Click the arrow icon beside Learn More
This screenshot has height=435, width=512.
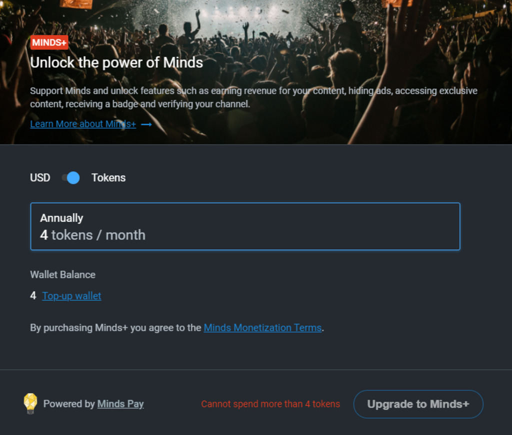pos(146,124)
